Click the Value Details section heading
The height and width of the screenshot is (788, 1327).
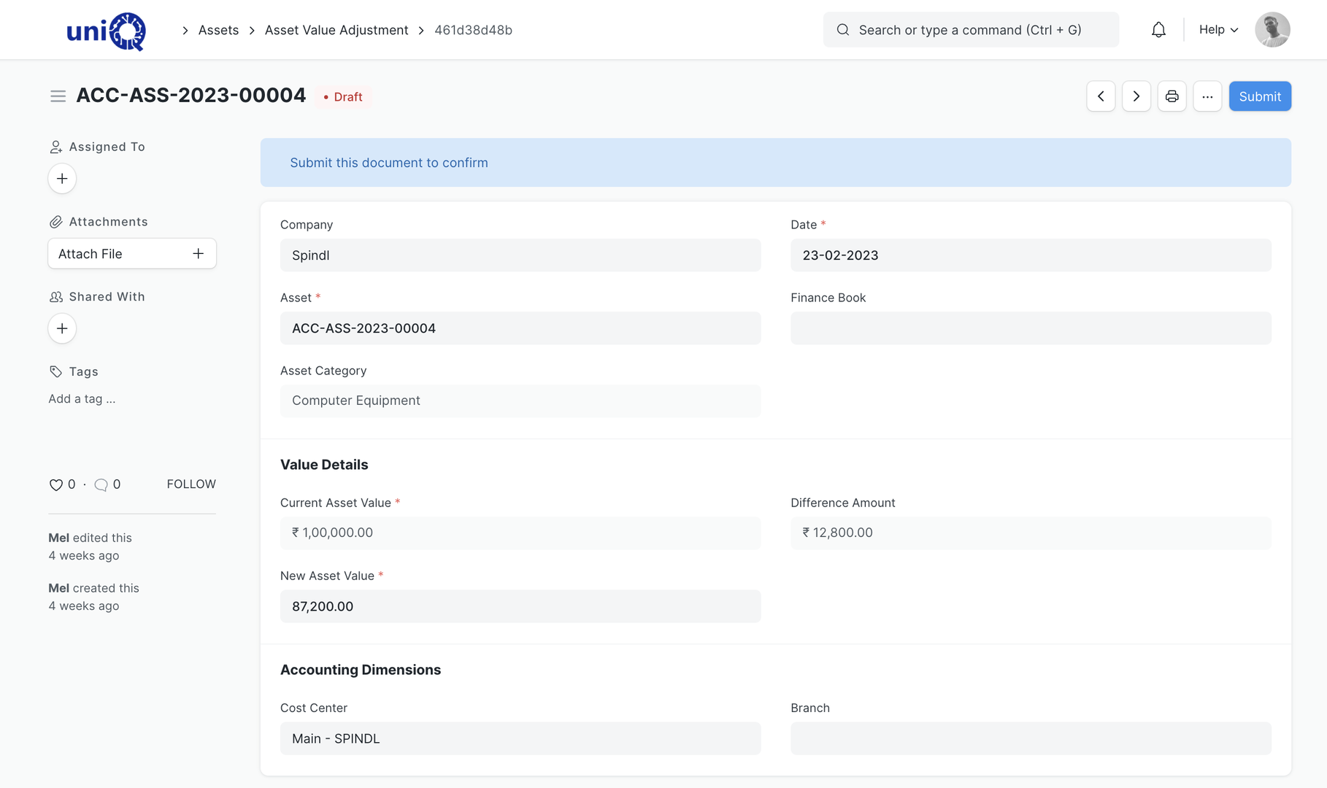click(324, 465)
